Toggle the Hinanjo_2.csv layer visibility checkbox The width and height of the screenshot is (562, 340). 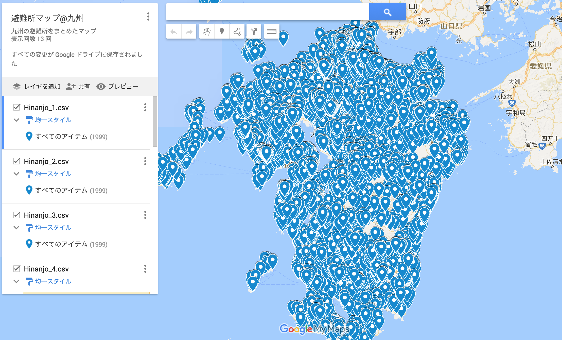click(x=17, y=161)
